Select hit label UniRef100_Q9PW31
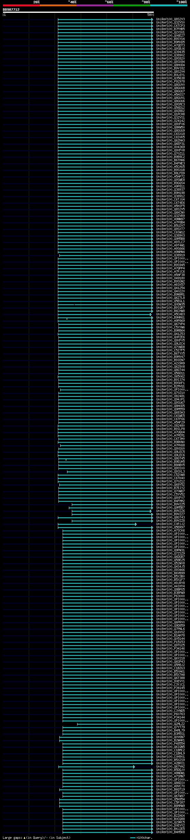This screenshot has width=190, height=840. 170,550
